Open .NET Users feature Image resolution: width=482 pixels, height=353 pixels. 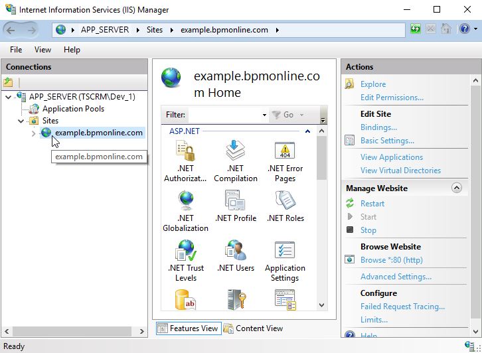236,256
